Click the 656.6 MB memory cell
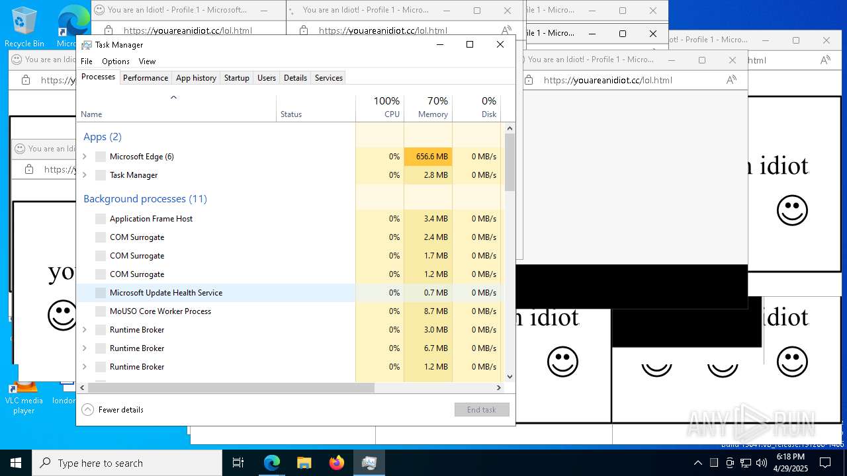The height and width of the screenshot is (476, 847). coord(428,157)
